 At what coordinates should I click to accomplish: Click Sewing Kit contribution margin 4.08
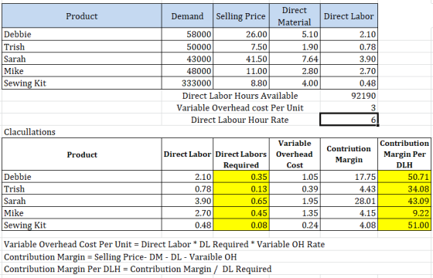point(349,225)
